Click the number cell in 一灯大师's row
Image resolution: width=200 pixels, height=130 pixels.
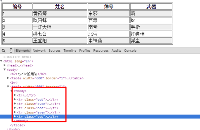pyautogui.click(x=17, y=27)
